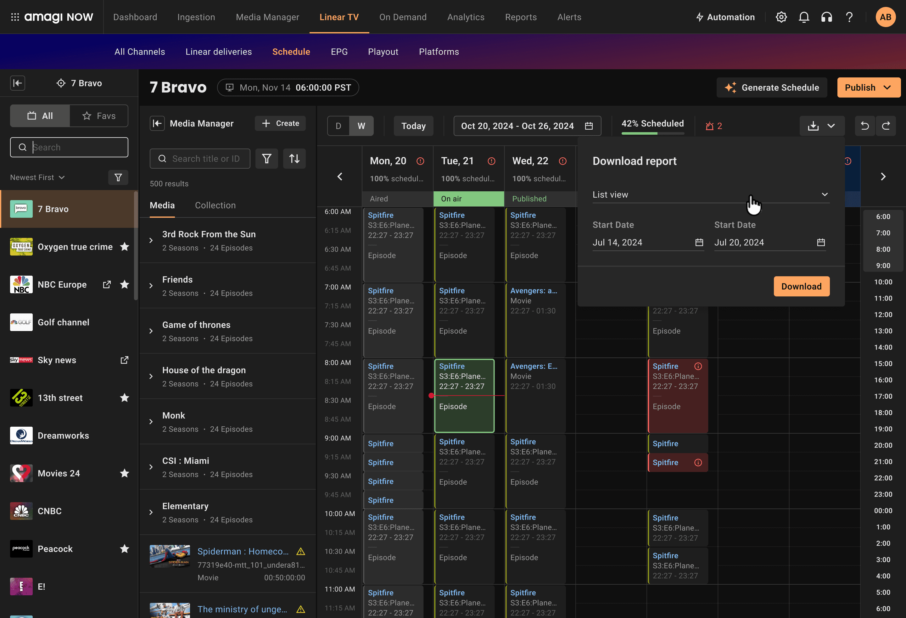The width and height of the screenshot is (906, 618).
Task: Switch schedule to Day view
Action: (x=338, y=126)
